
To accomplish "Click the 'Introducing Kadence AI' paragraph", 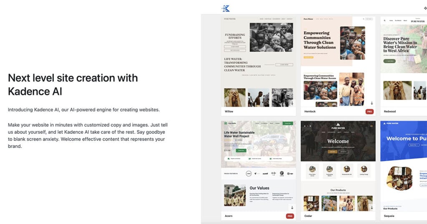I will [x=83, y=110].
